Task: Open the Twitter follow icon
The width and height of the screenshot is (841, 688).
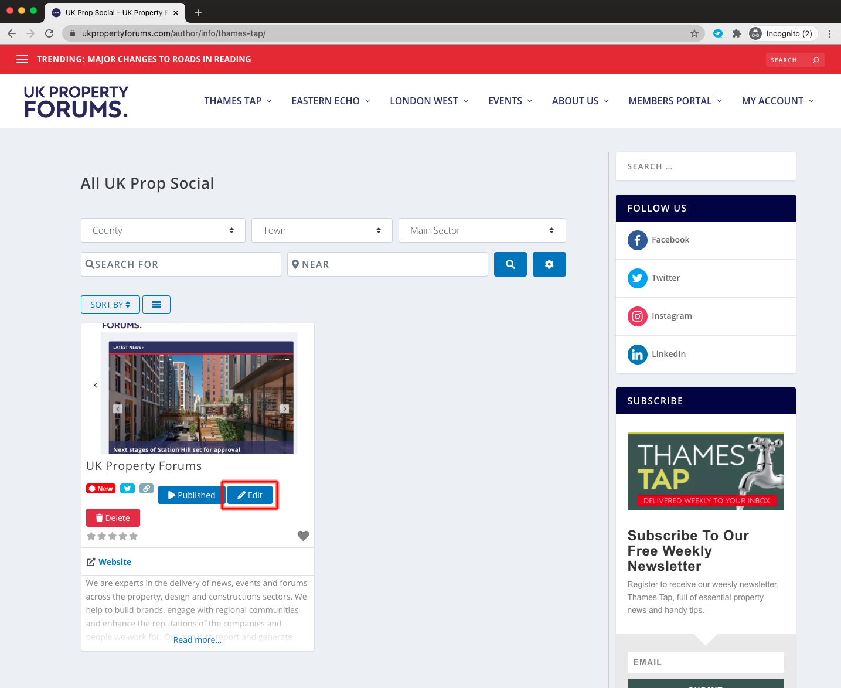Action: coord(637,278)
